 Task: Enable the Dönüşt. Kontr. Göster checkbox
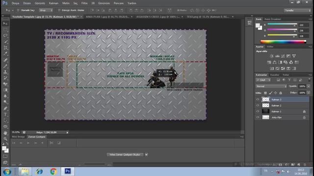(59, 10)
